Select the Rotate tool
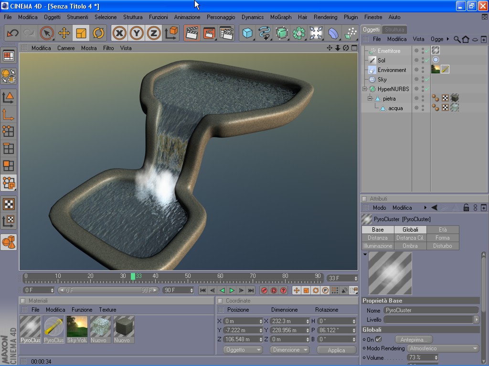Image resolution: width=489 pixels, height=366 pixels. [x=98, y=33]
